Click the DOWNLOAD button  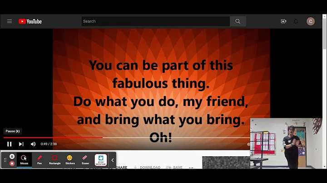147,167
